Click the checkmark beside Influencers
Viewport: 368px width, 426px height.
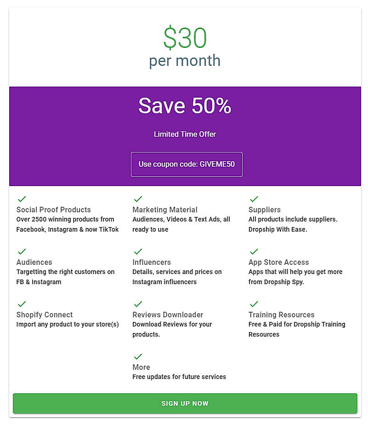pos(138,251)
